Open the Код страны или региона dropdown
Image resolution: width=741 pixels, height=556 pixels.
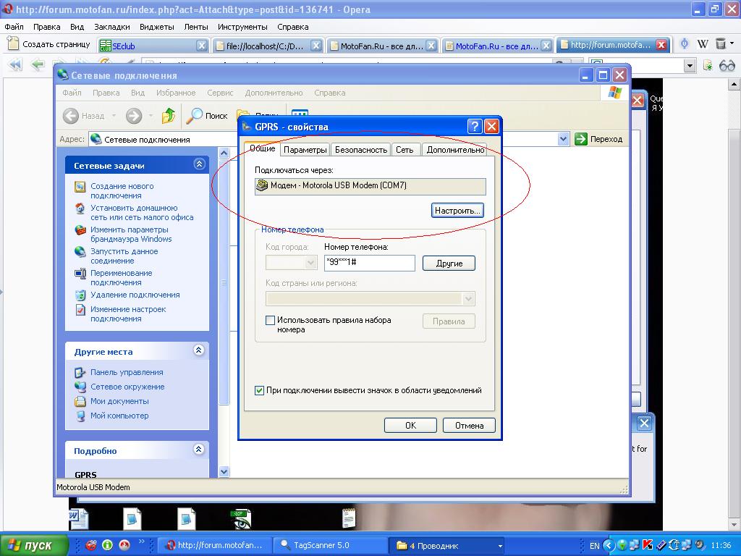468,299
